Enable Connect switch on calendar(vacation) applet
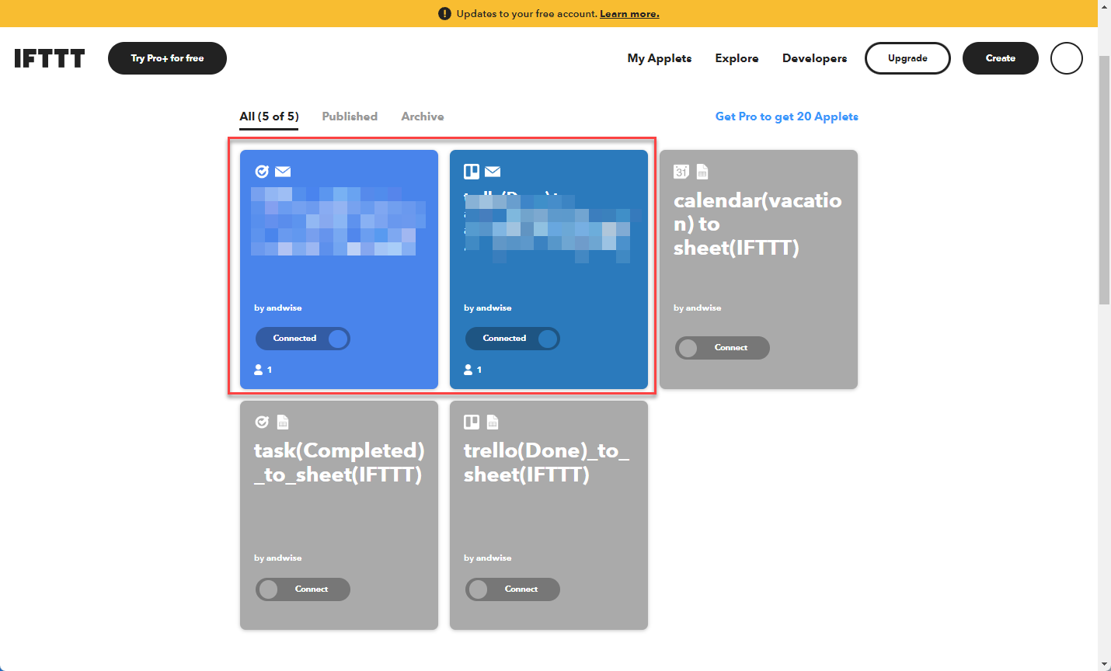The height and width of the screenshot is (671, 1111). (x=723, y=348)
